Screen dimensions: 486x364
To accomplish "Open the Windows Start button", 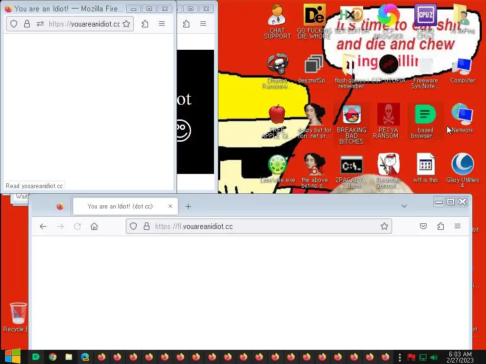I will point(13,357).
